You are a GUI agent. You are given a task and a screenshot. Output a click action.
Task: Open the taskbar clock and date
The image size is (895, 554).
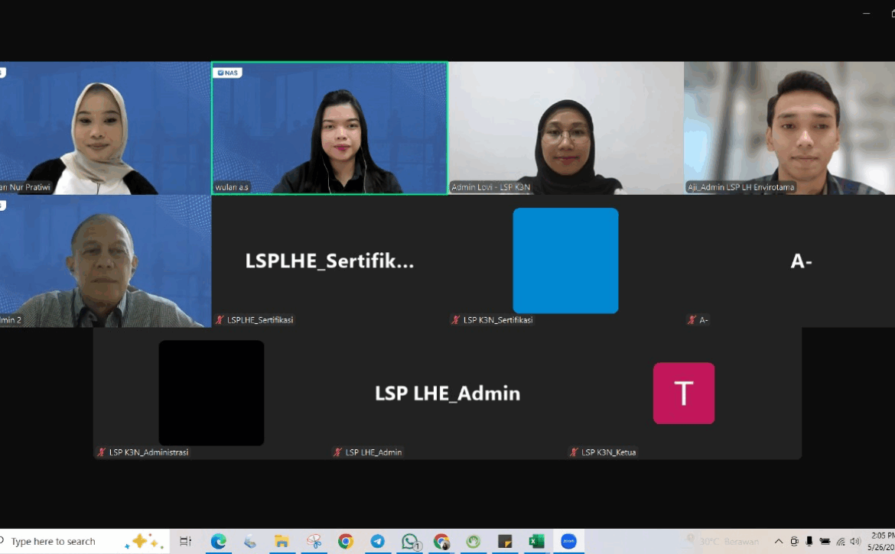pyautogui.click(x=881, y=542)
